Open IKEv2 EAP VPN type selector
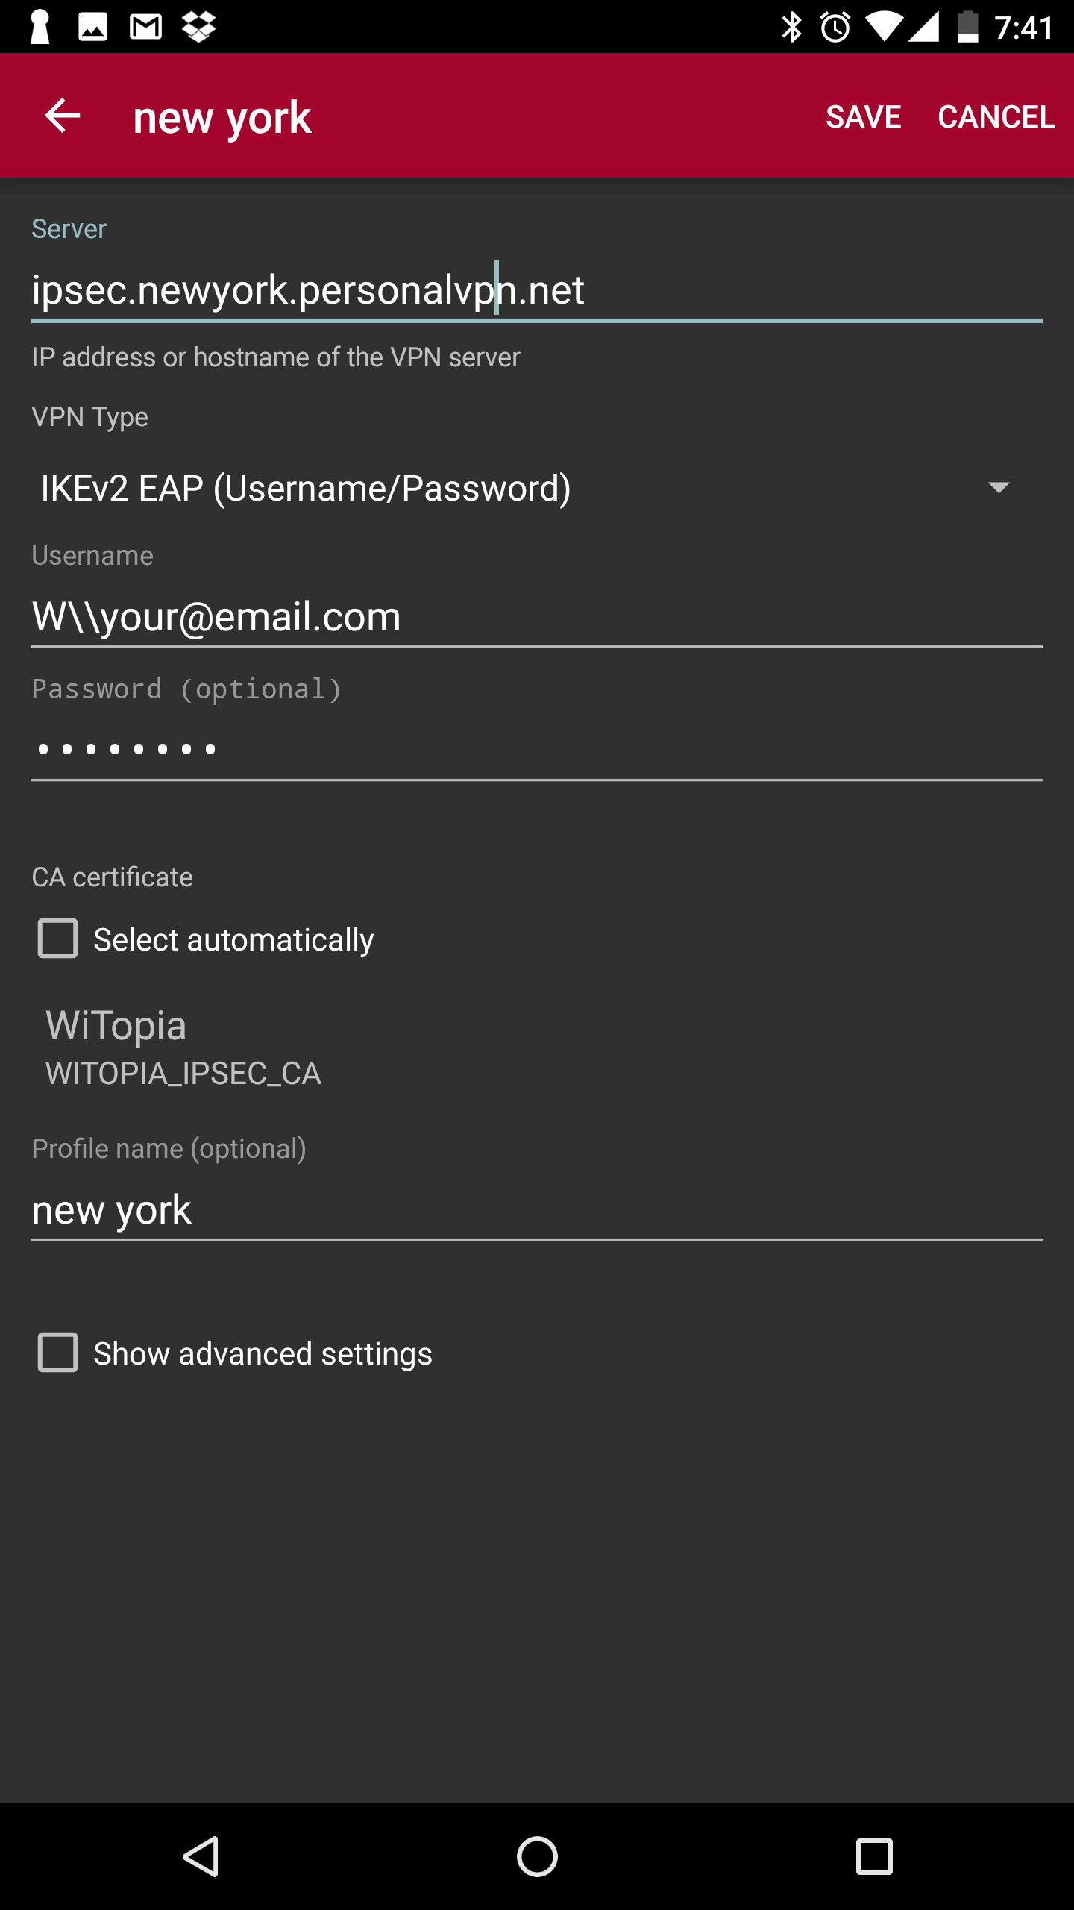This screenshot has height=1910, width=1074. tap(306, 488)
